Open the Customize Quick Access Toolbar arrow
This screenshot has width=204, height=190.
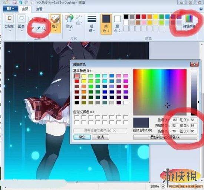[31, 3]
